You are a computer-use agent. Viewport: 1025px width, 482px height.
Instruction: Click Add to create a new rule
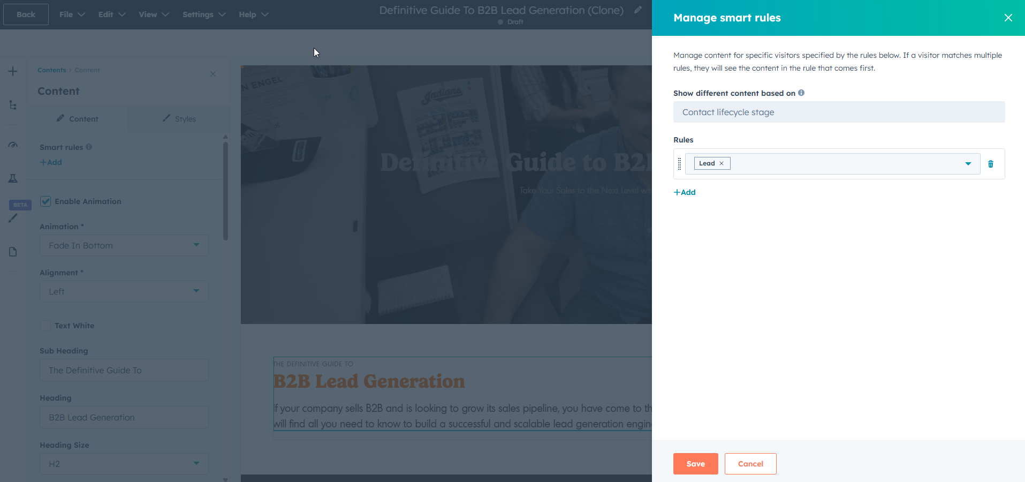(x=684, y=192)
